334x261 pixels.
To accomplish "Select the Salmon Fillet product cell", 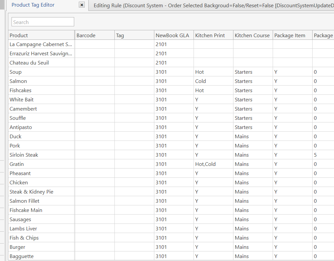I will tap(42, 201).
